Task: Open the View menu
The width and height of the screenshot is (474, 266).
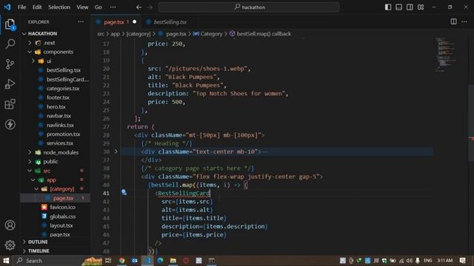Action: 82,7
